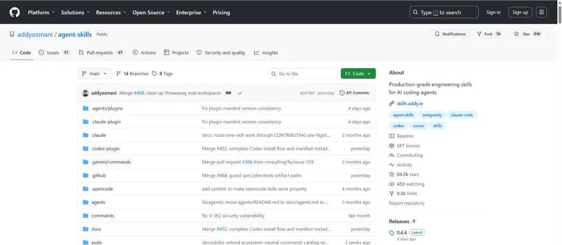
Task: Click addyosmani avatar in latest commit row
Action: pyautogui.click(x=85, y=93)
